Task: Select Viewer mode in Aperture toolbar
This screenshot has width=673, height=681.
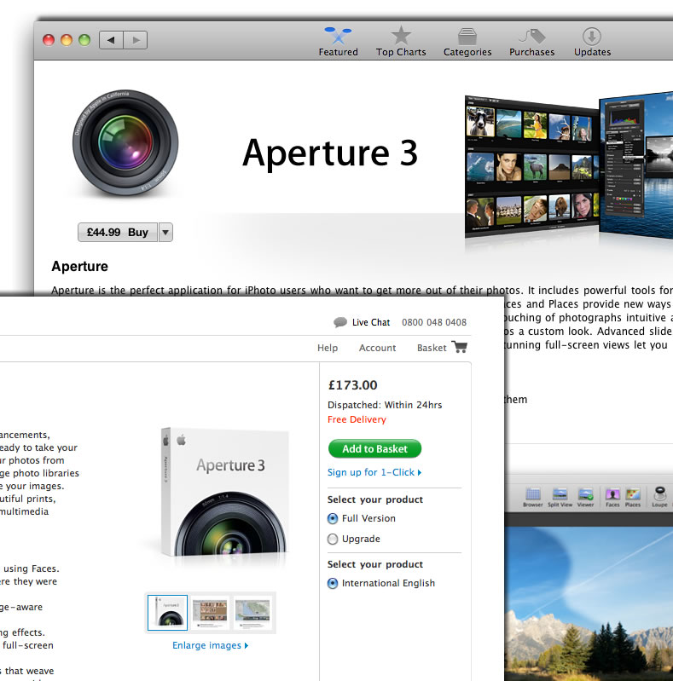Action: [x=586, y=497]
